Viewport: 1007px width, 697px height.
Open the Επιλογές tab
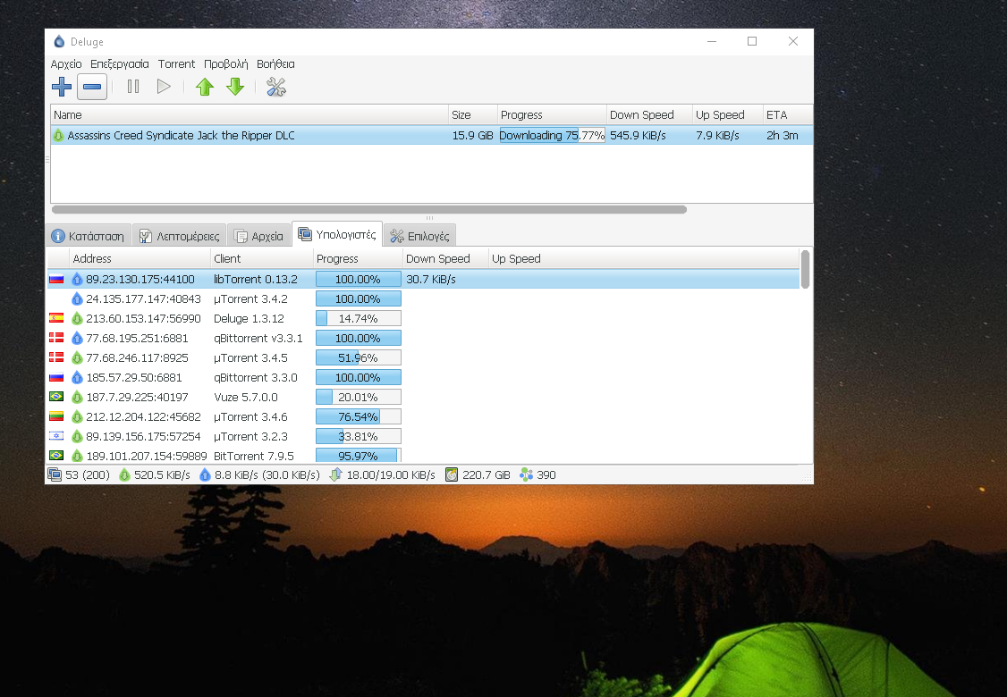(x=420, y=236)
